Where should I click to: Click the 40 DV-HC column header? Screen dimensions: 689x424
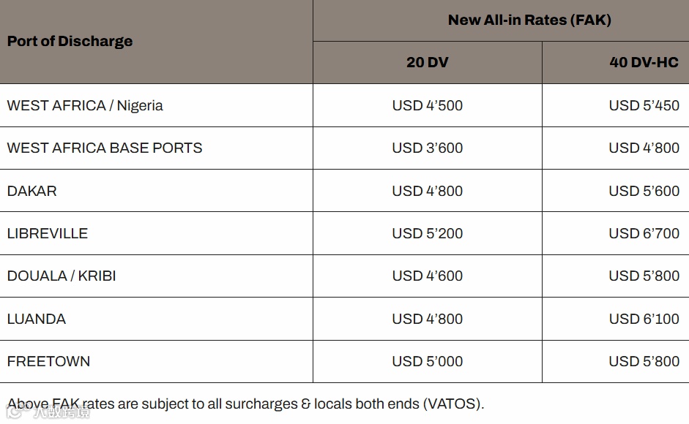[x=644, y=63]
